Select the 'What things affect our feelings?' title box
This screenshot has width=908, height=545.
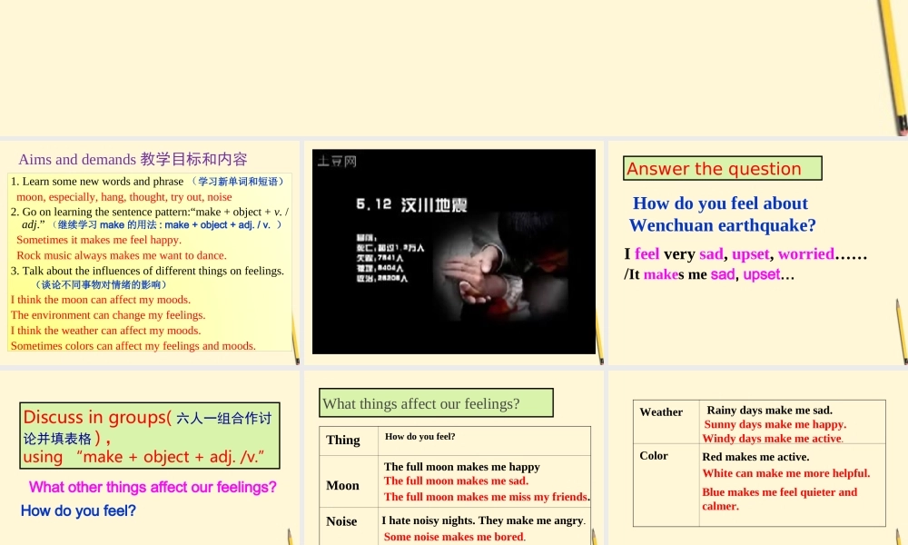click(x=436, y=403)
